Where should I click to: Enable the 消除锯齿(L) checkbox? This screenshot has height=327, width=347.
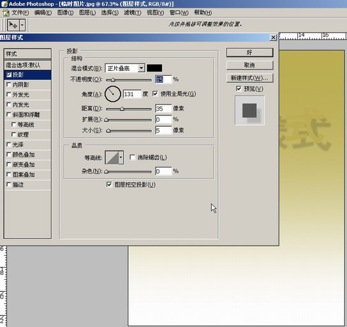132,157
